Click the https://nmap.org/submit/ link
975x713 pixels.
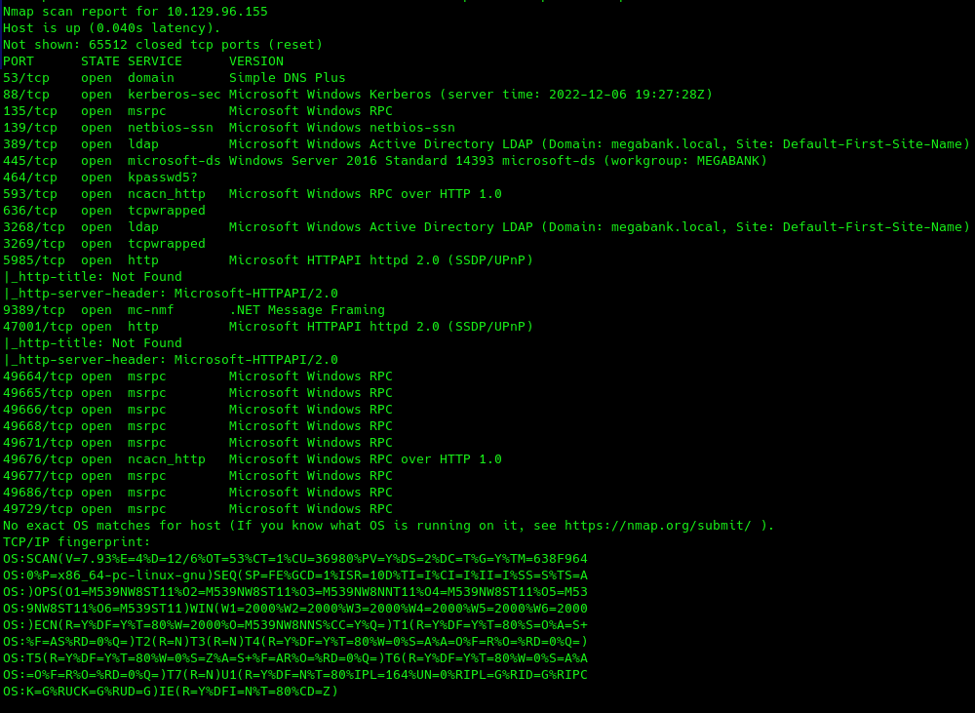point(658,526)
